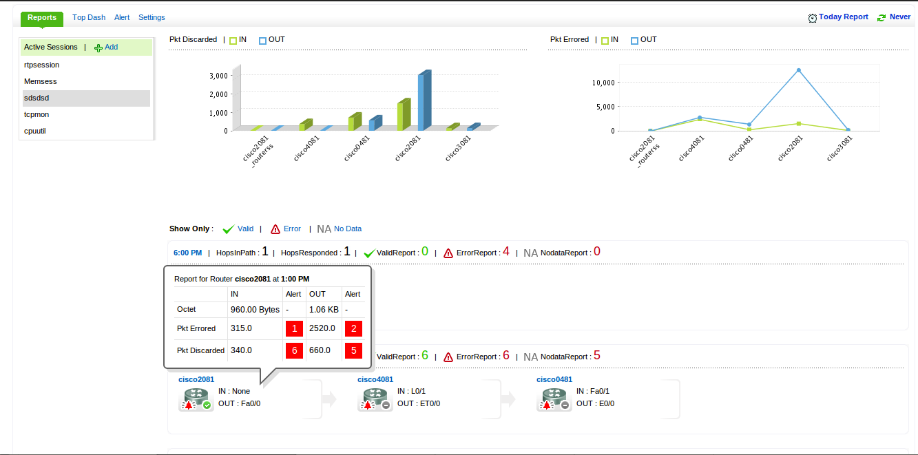Toggle the IN legend box for Pkt Discarded
Viewport: 918px width, 455px height.
pyautogui.click(x=233, y=41)
